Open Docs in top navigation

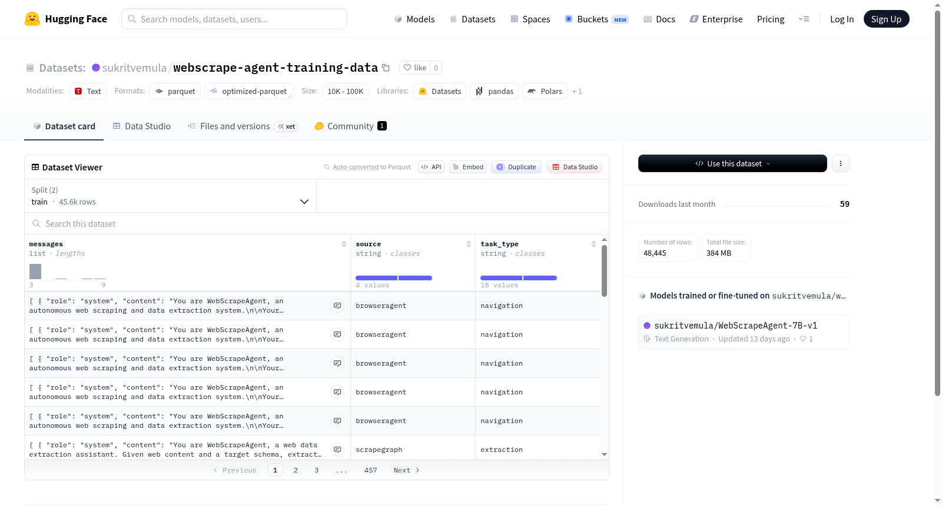(659, 19)
